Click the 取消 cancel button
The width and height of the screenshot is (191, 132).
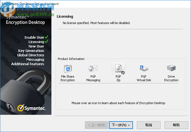149,125
